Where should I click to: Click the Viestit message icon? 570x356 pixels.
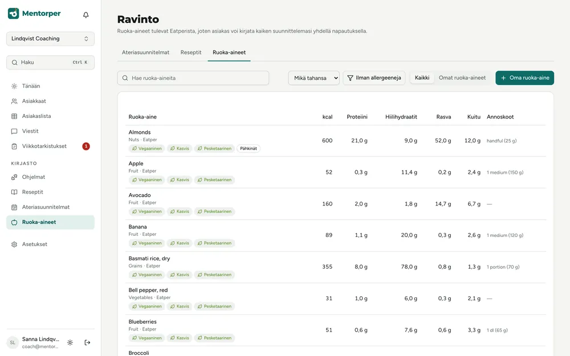tap(14, 131)
